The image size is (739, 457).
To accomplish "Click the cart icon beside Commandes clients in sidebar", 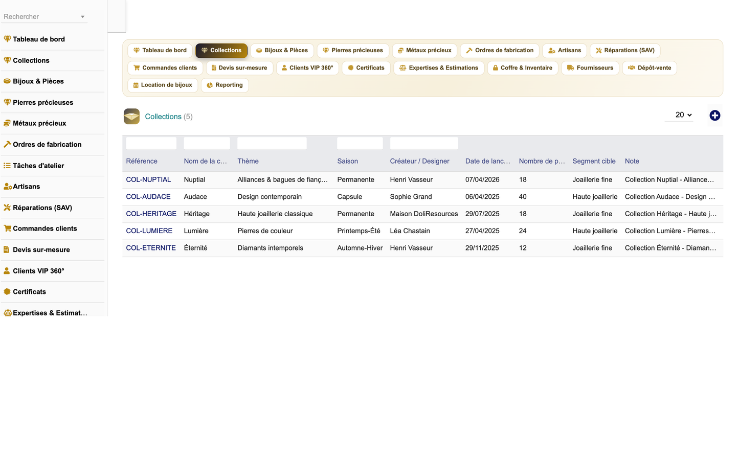I will [x=7, y=228].
